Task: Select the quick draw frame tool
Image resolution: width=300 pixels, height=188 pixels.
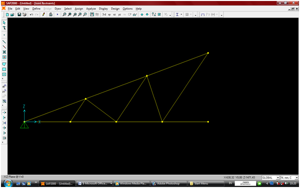Action: tap(4, 47)
